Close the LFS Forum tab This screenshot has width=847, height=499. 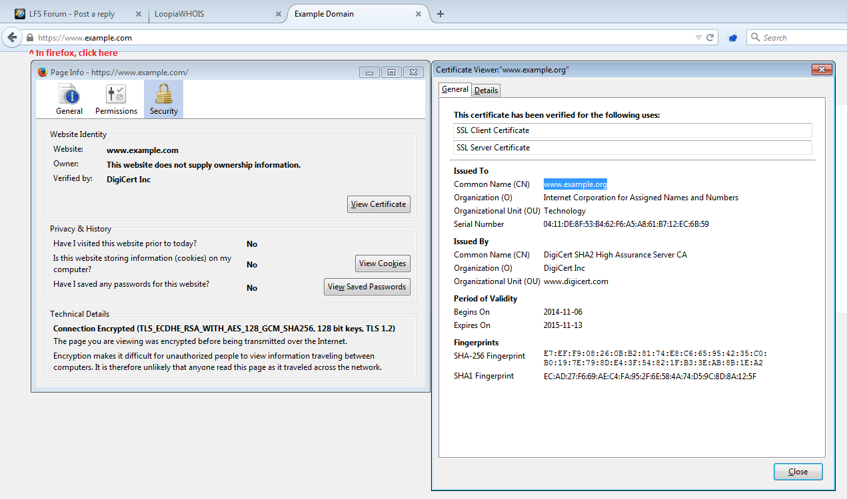coord(139,14)
